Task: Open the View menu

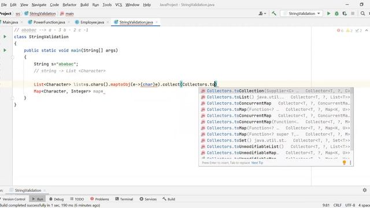Action: [24, 5]
